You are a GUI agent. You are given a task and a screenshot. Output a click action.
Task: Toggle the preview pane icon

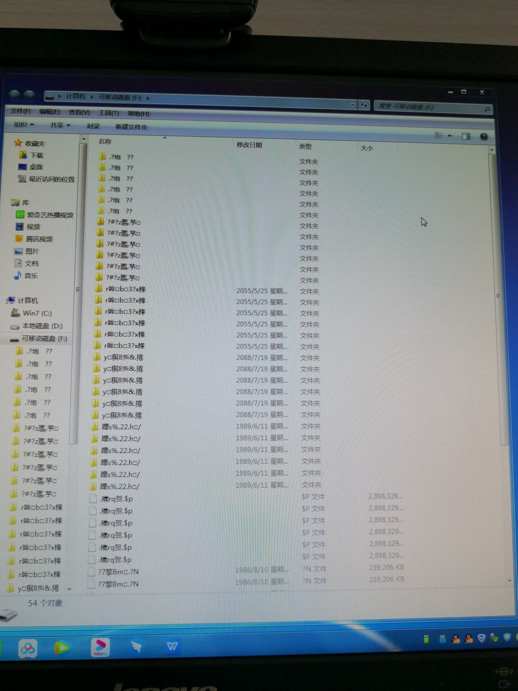coord(466,136)
